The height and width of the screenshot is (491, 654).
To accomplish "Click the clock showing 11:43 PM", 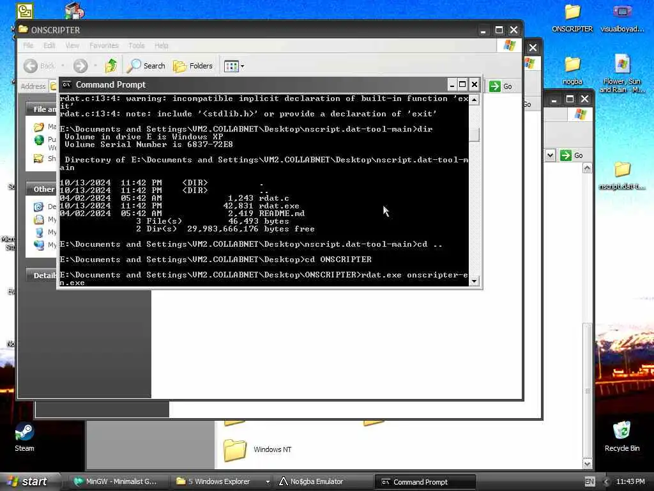I will 630,481.
